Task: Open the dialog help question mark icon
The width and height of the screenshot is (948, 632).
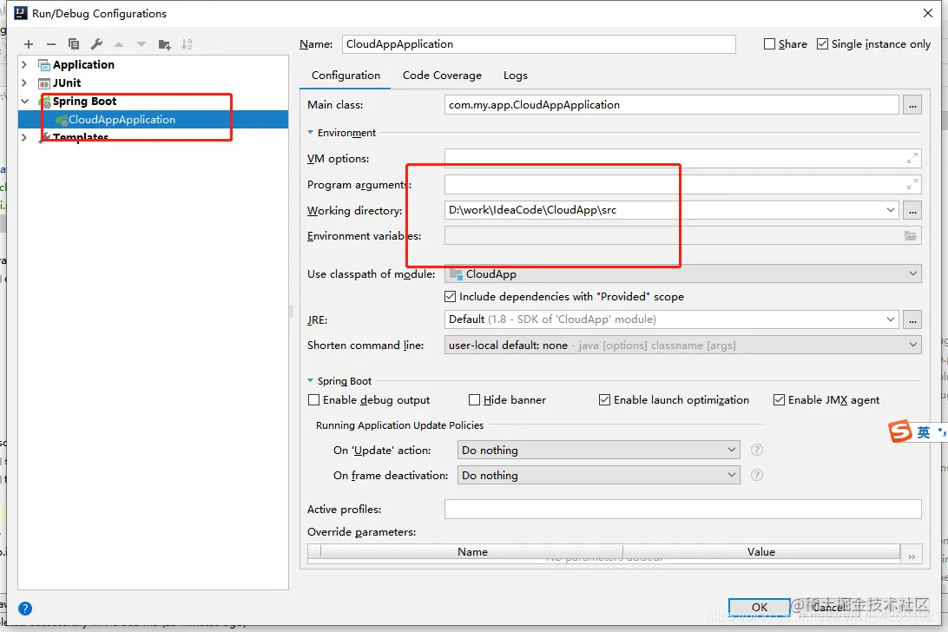Action: (x=25, y=609)
